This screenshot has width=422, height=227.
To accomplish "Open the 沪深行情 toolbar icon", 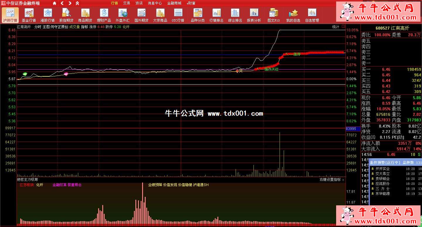I will [10, 15].
